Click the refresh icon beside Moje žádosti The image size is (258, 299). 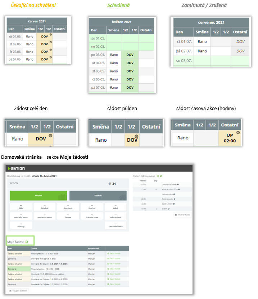point(27,242)
